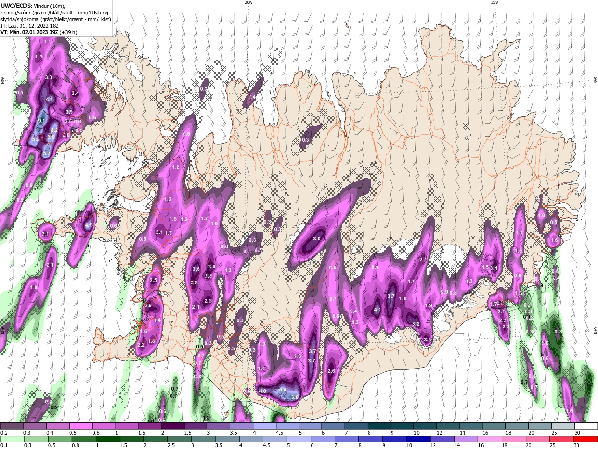This screenshot has width=598, height=449.
Task: Click the '0.1' label starting the lower legend row
Action: click(x=4, y=446)
